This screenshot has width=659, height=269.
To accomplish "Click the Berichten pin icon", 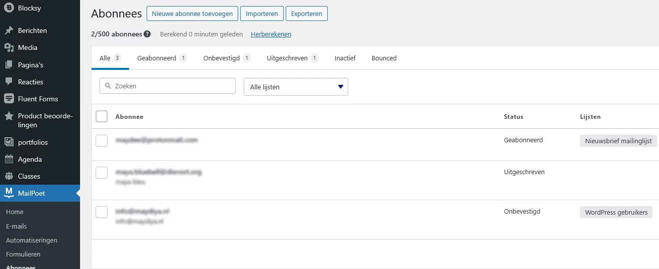I will pos(9,30).
